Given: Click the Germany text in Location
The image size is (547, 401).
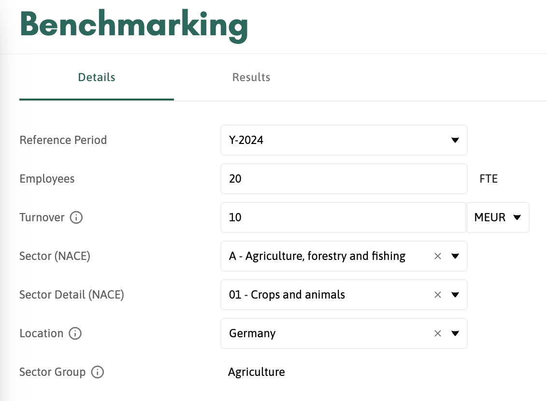Looking at the screenshot, I should (x=252, y=333).
